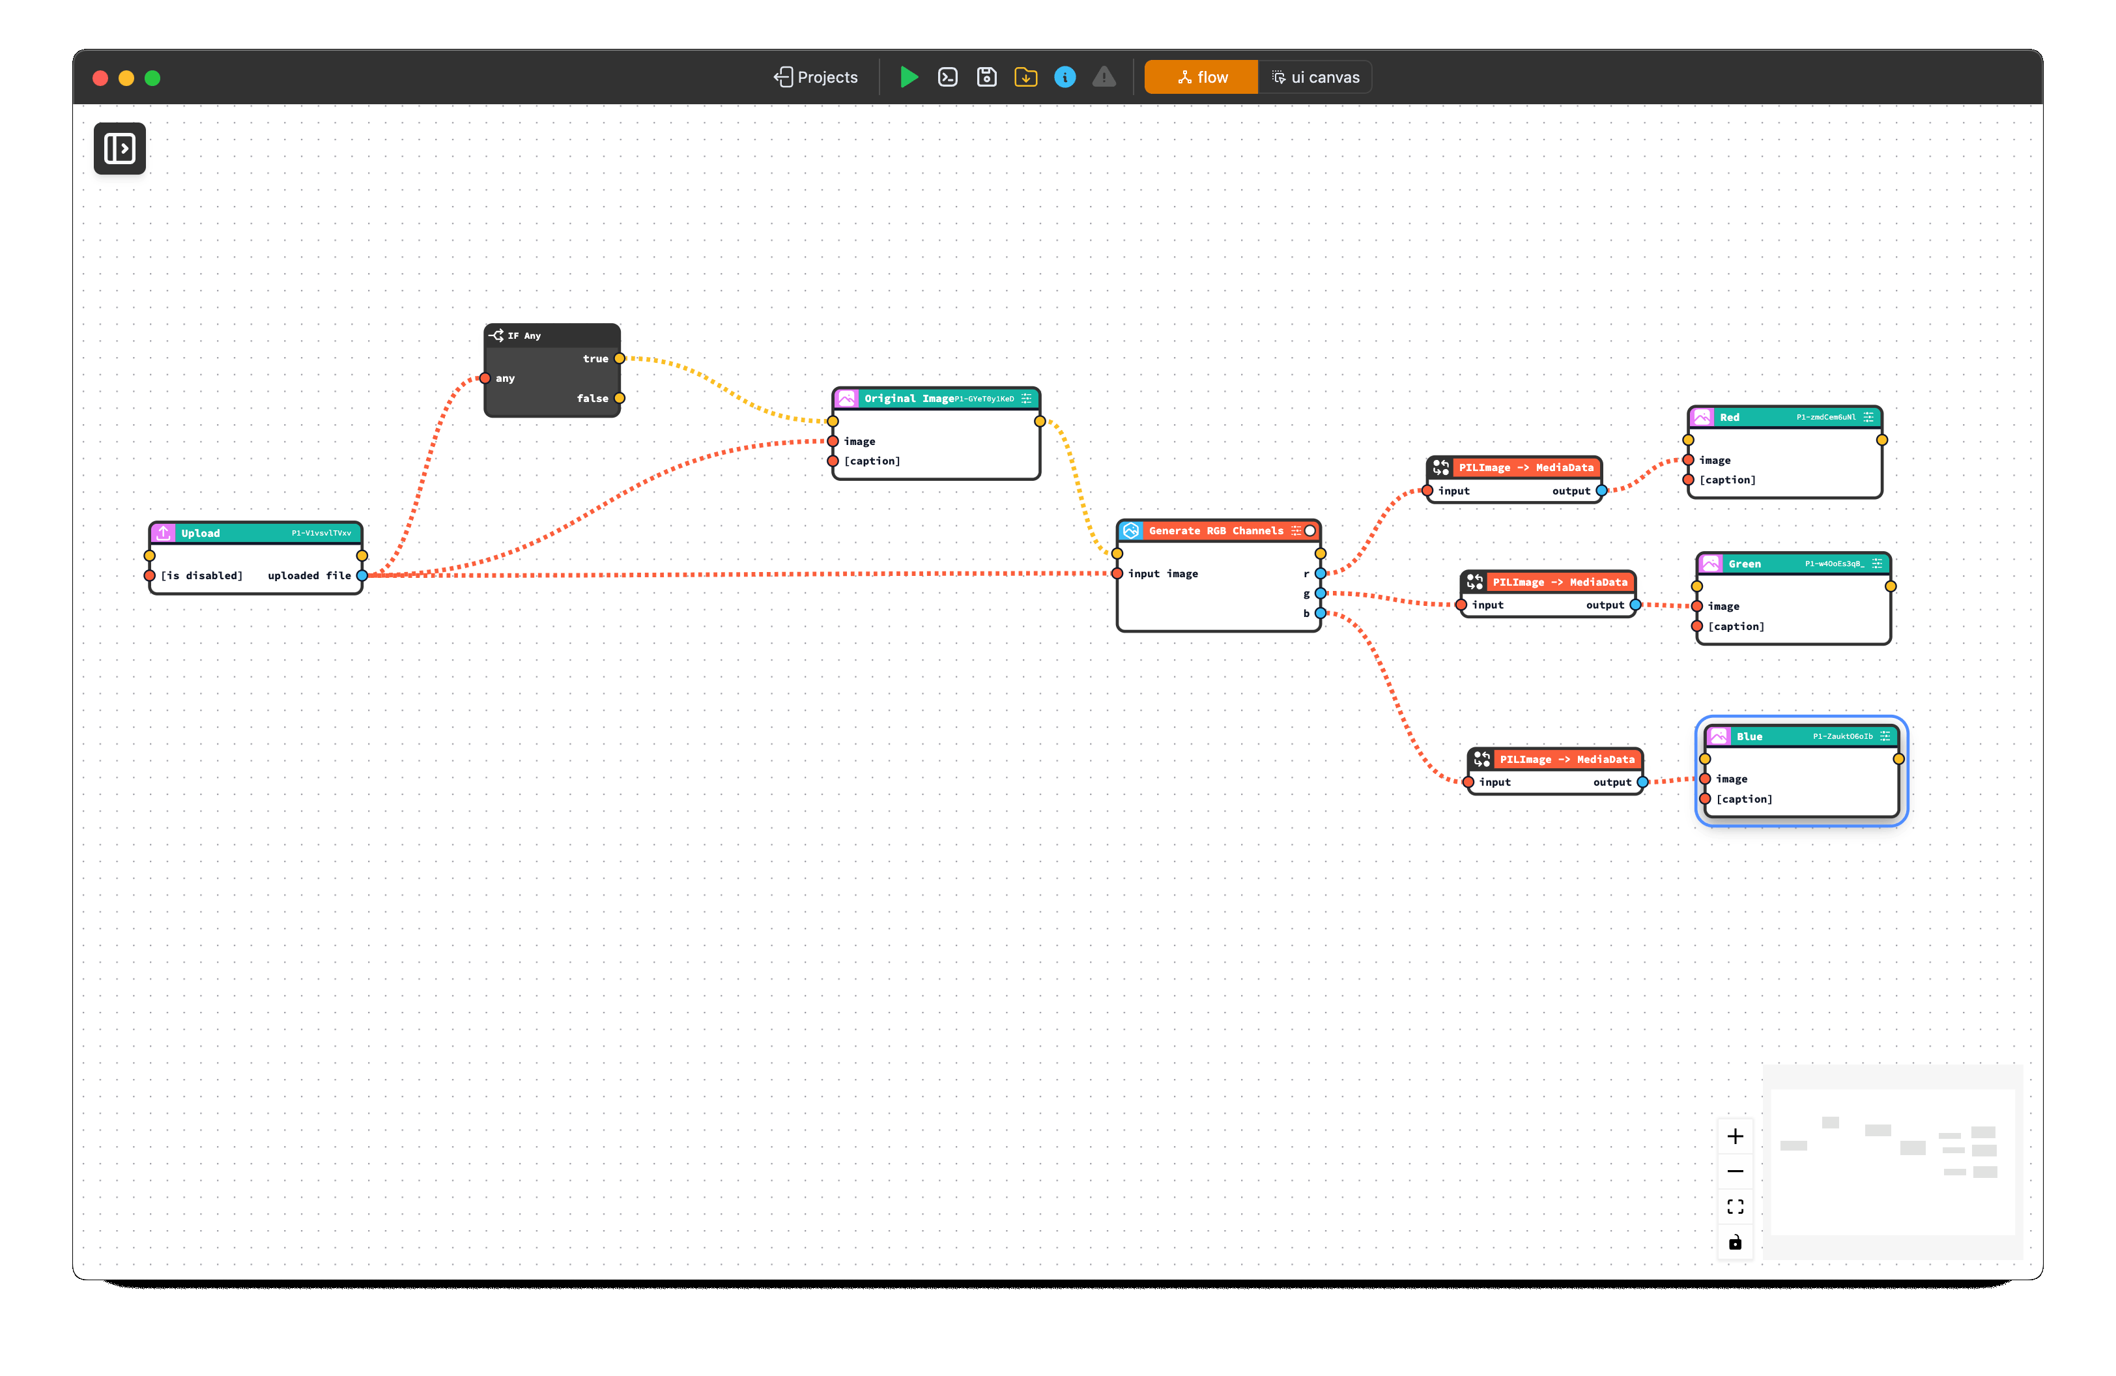2116x1376 pixels.
Task: Click the save disk icon
Action: click(x=987, y=78)
